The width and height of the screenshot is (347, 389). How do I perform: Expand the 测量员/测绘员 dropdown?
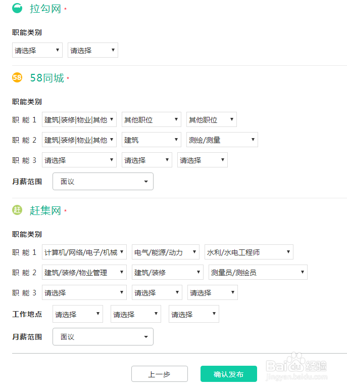(258, 273)
